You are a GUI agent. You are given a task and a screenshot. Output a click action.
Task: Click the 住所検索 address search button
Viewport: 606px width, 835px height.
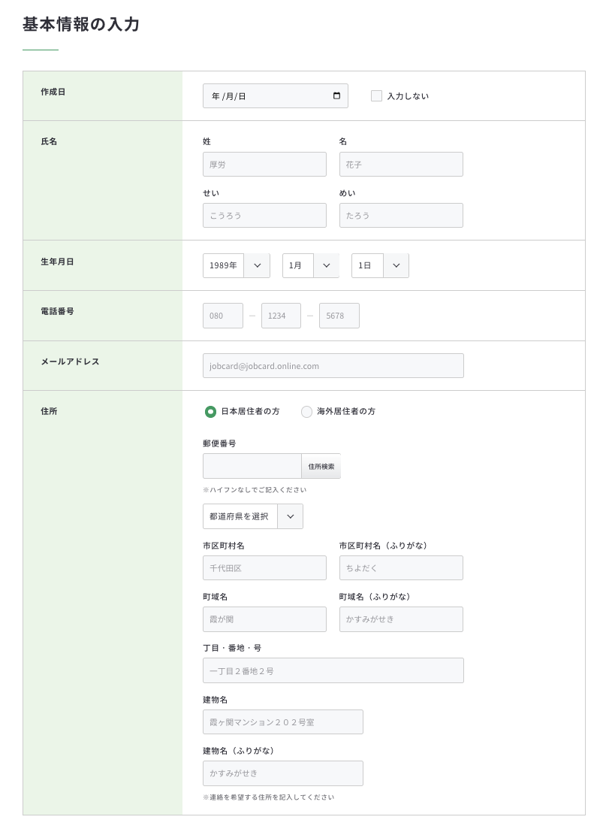(x=321, y=466)
